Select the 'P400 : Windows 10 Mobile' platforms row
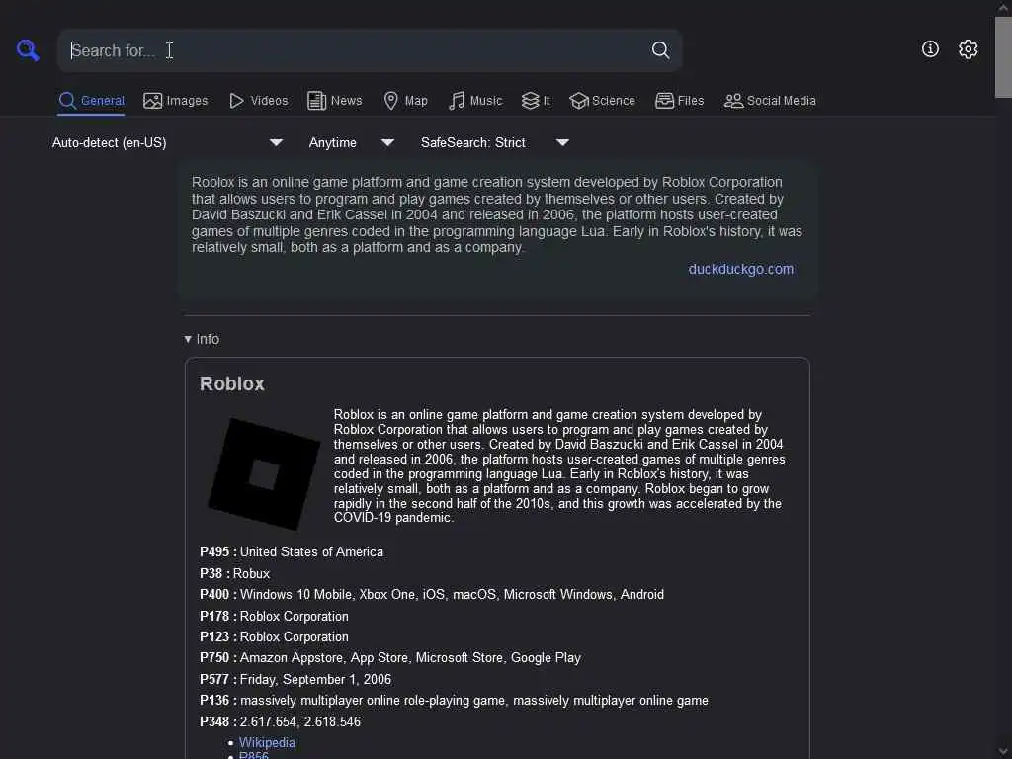Viewport: 1012px width, 759px height. click(432, 594)
